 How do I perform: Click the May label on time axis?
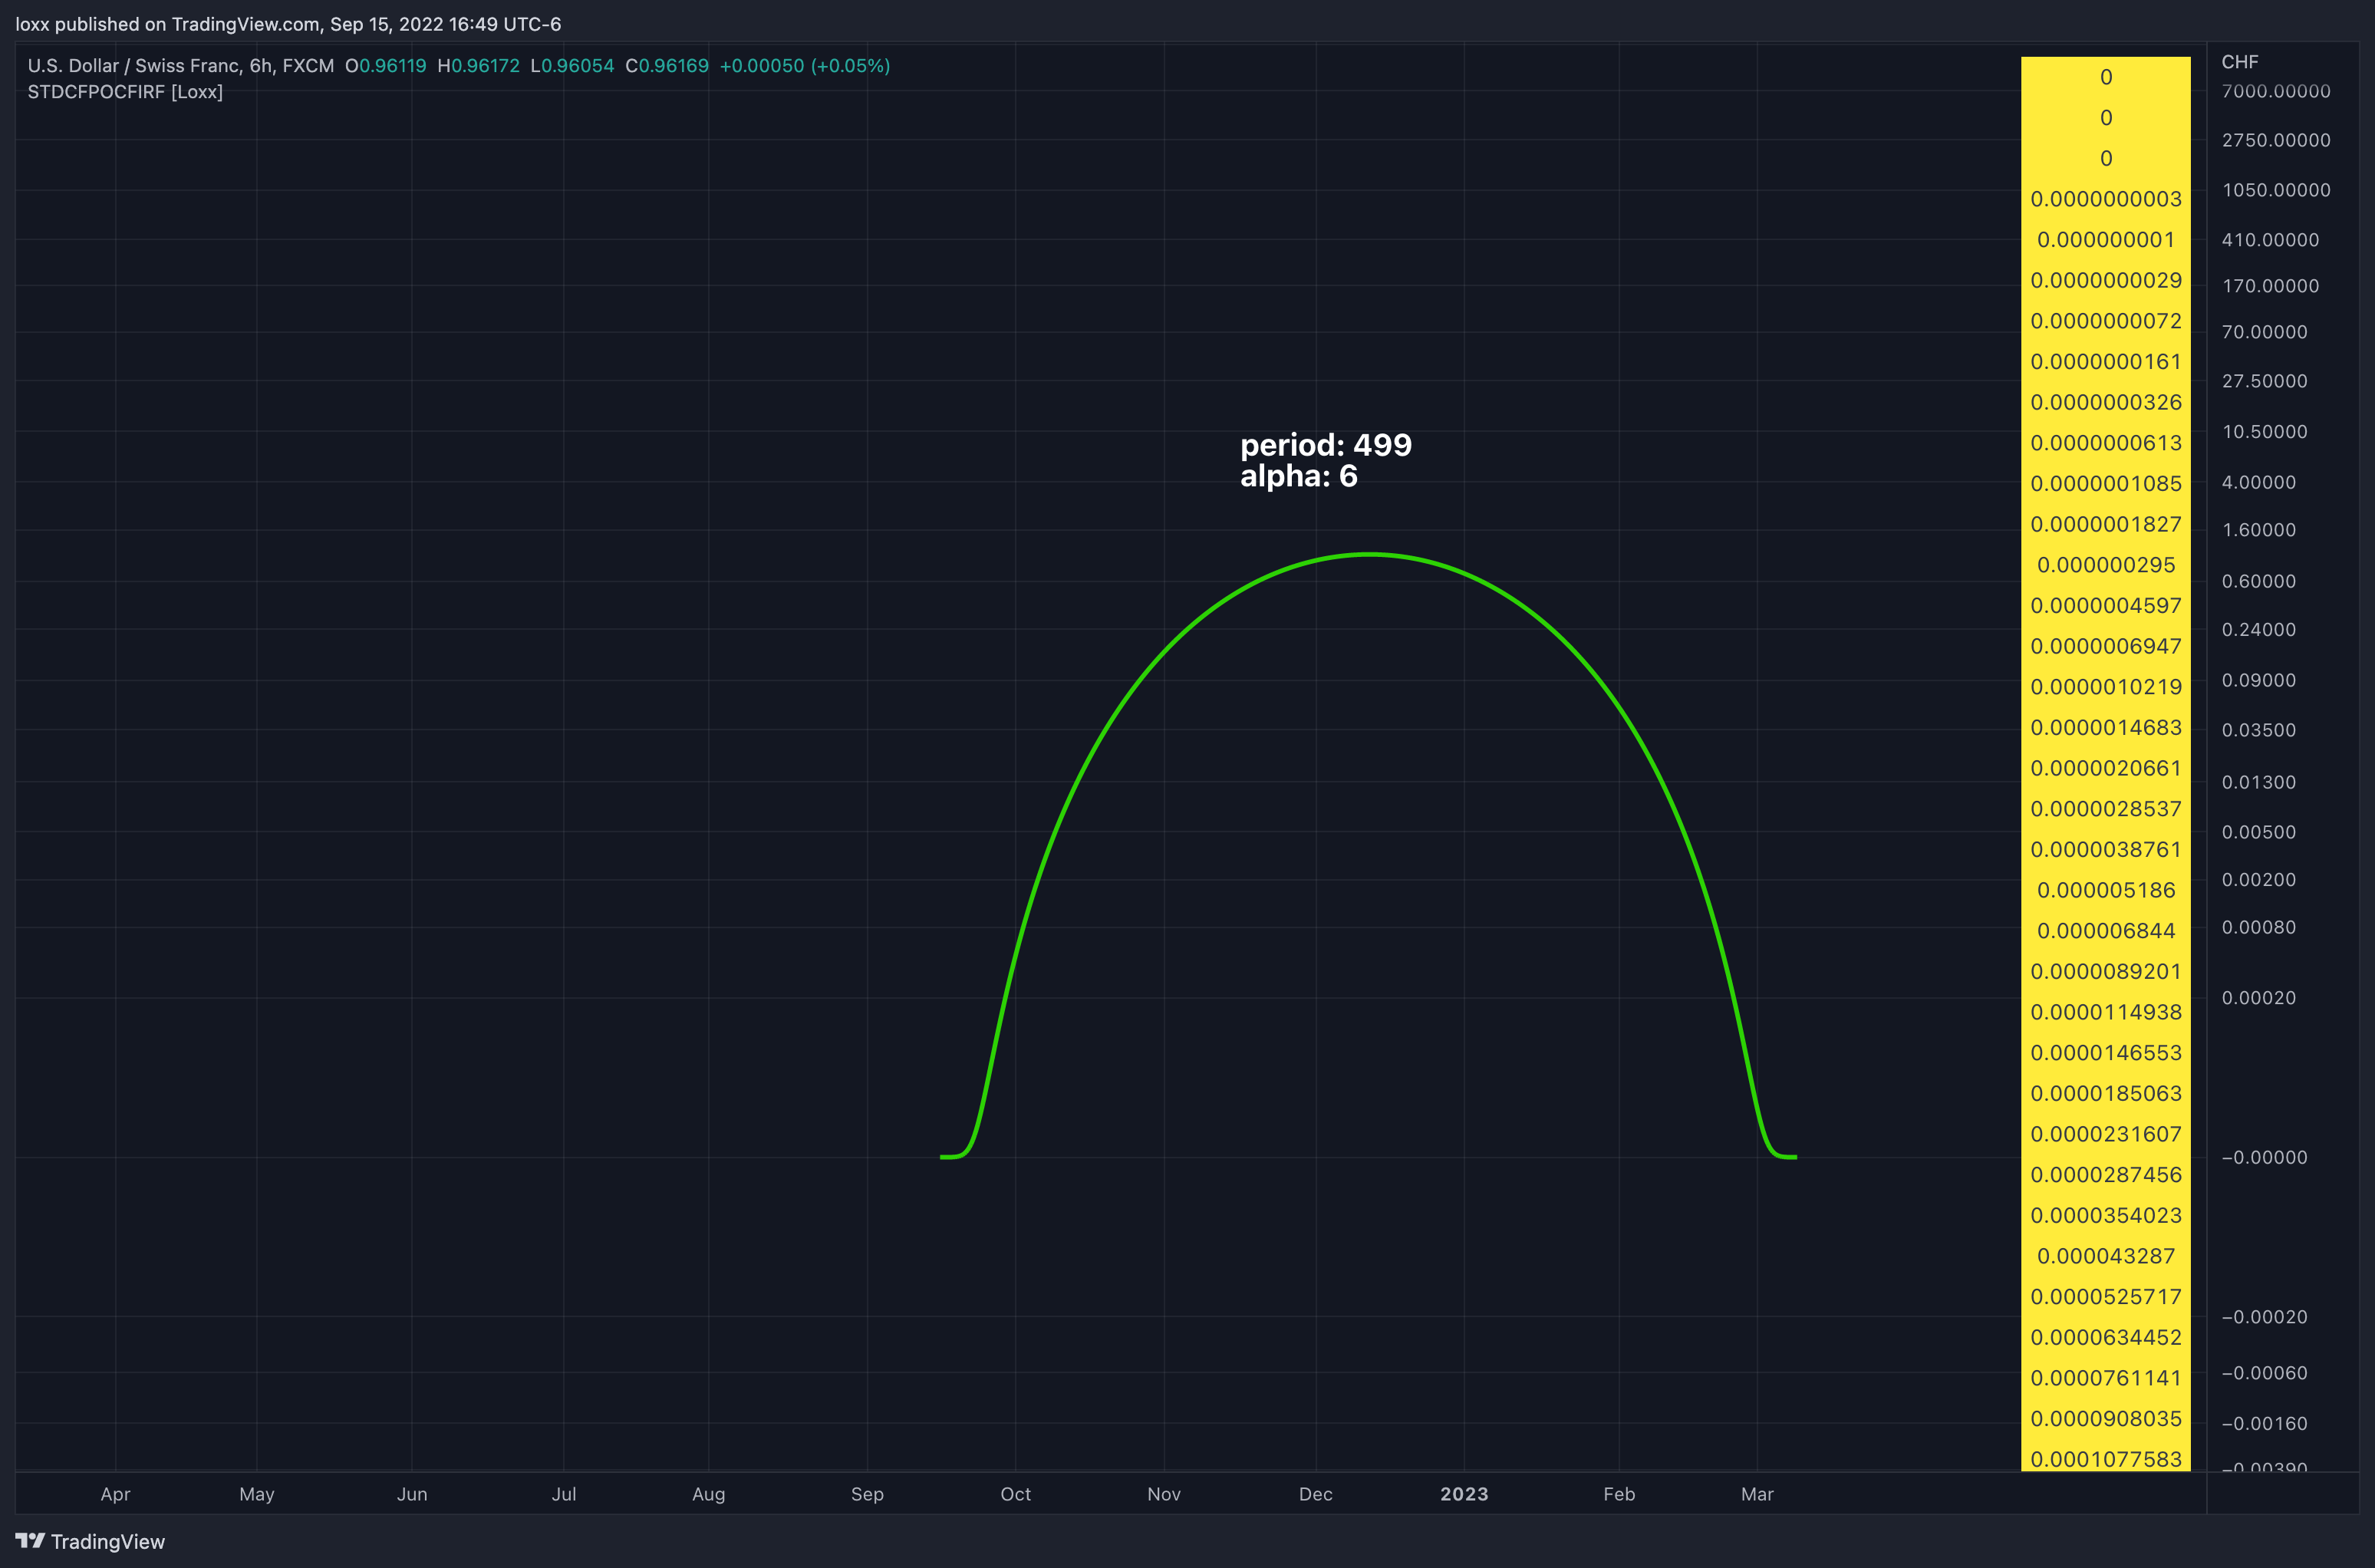click(x=257, y=1494)
